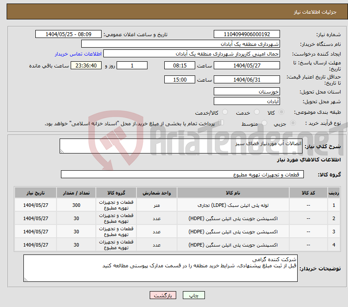Click the نام کالا column header
The width and height of the screenshot is (348, 307).
coord(233,193)
